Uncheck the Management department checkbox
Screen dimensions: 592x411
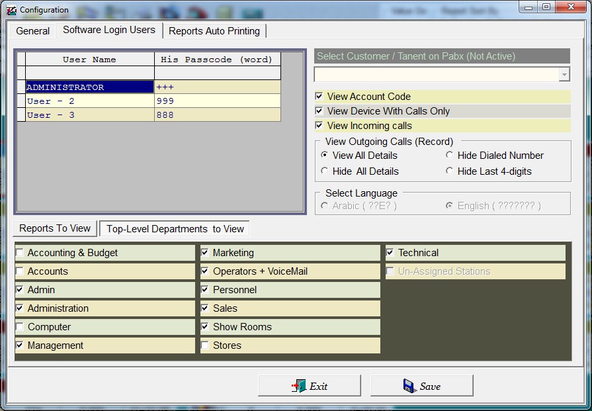20,345
